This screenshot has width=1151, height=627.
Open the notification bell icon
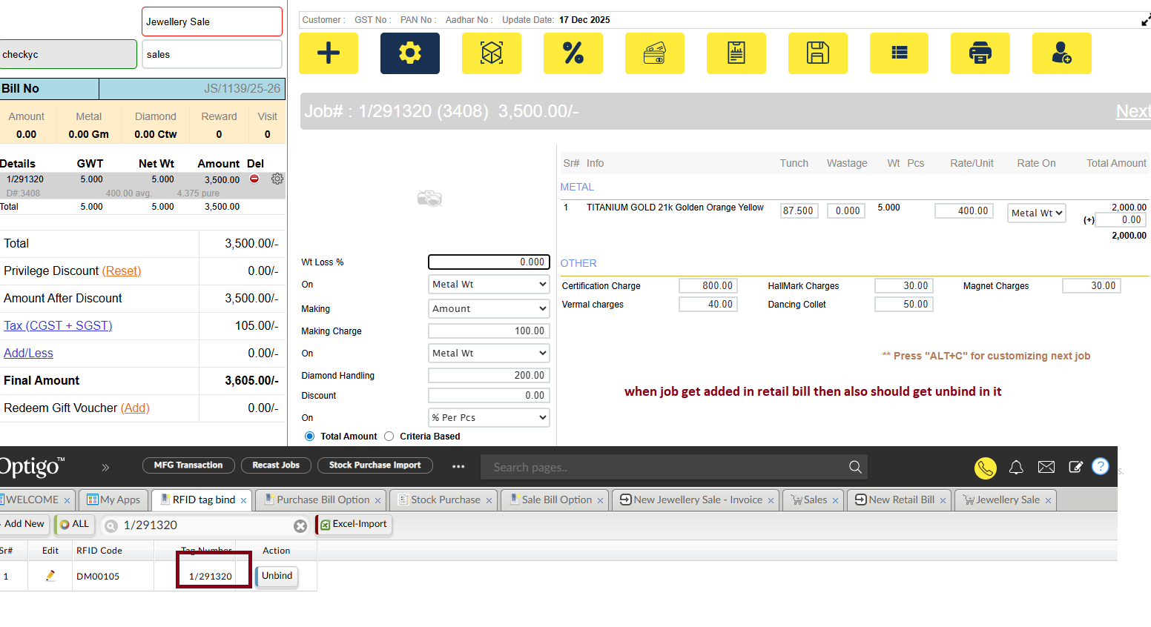point(1016,467)
